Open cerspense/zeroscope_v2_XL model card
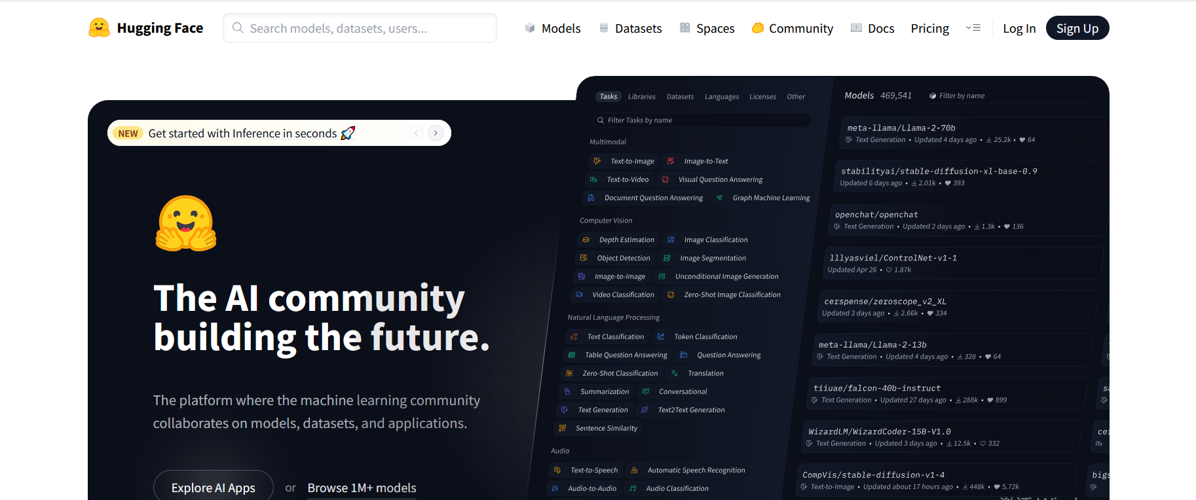This screenshot has height=500, width=1196. tap(958, 306)
